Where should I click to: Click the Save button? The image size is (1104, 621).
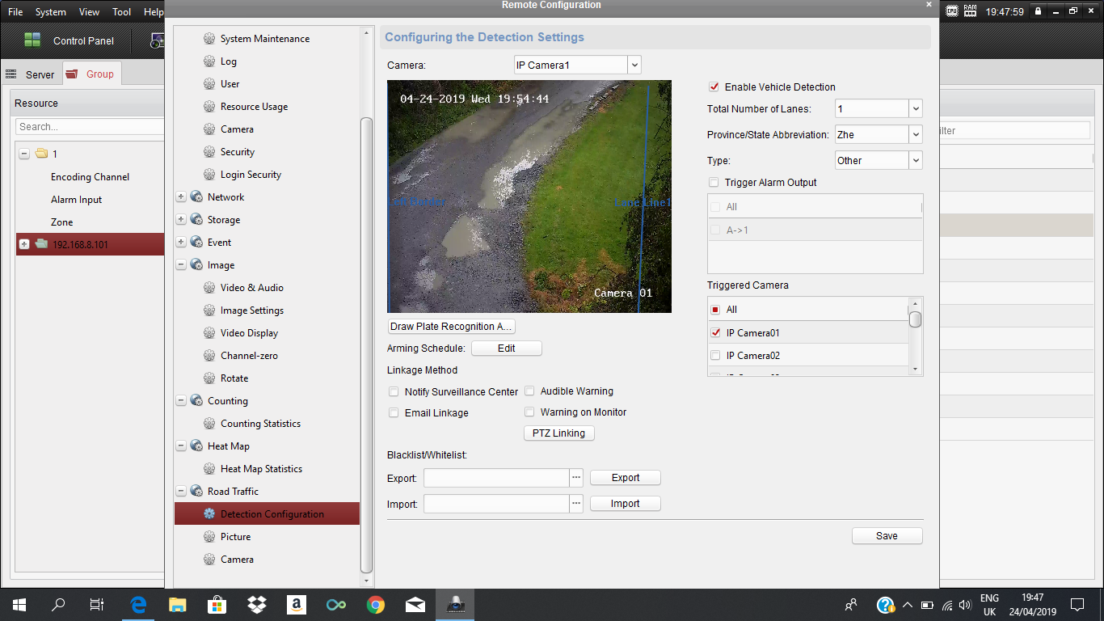[887, 536]
